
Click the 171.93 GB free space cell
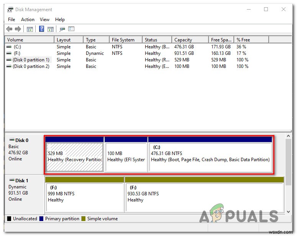(221, 47)
